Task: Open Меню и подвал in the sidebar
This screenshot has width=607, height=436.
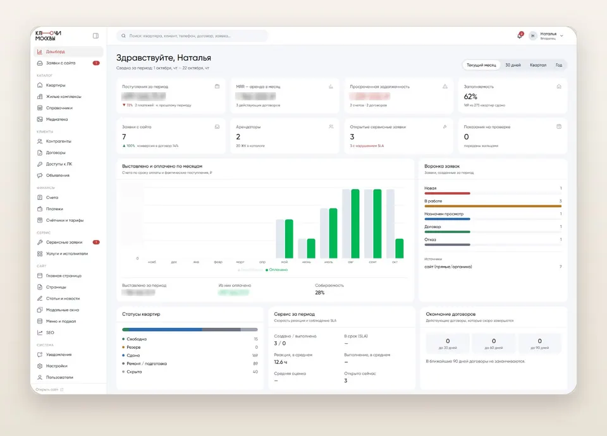Action: (x=68, y=321)
